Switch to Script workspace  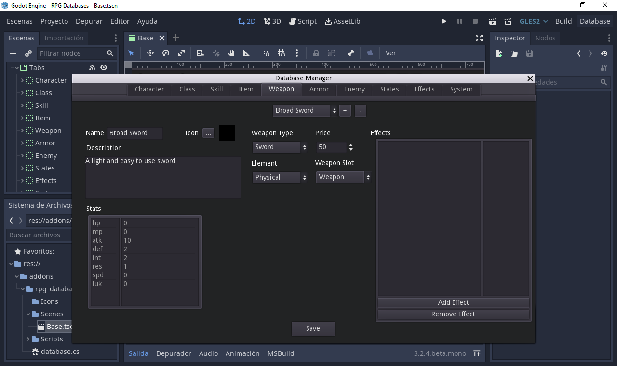303,21
